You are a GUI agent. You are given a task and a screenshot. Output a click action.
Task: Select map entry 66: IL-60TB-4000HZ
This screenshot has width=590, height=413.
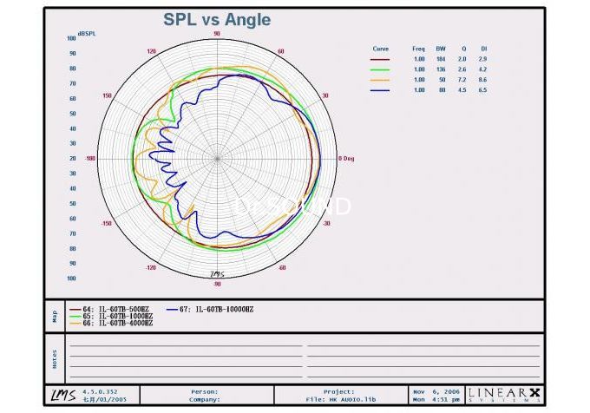[x=111, y=324]
